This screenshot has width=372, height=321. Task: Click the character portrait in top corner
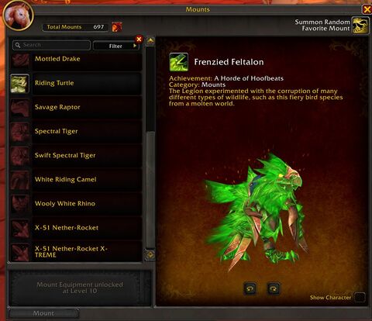(x=18, y=16)
